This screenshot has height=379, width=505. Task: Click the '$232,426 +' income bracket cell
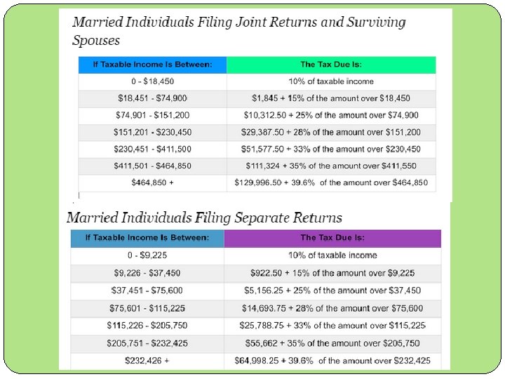(147, 361)
